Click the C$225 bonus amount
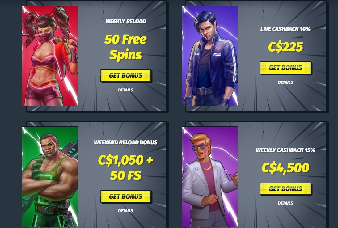The image size is (338, 228). click(x=285, y=47)
